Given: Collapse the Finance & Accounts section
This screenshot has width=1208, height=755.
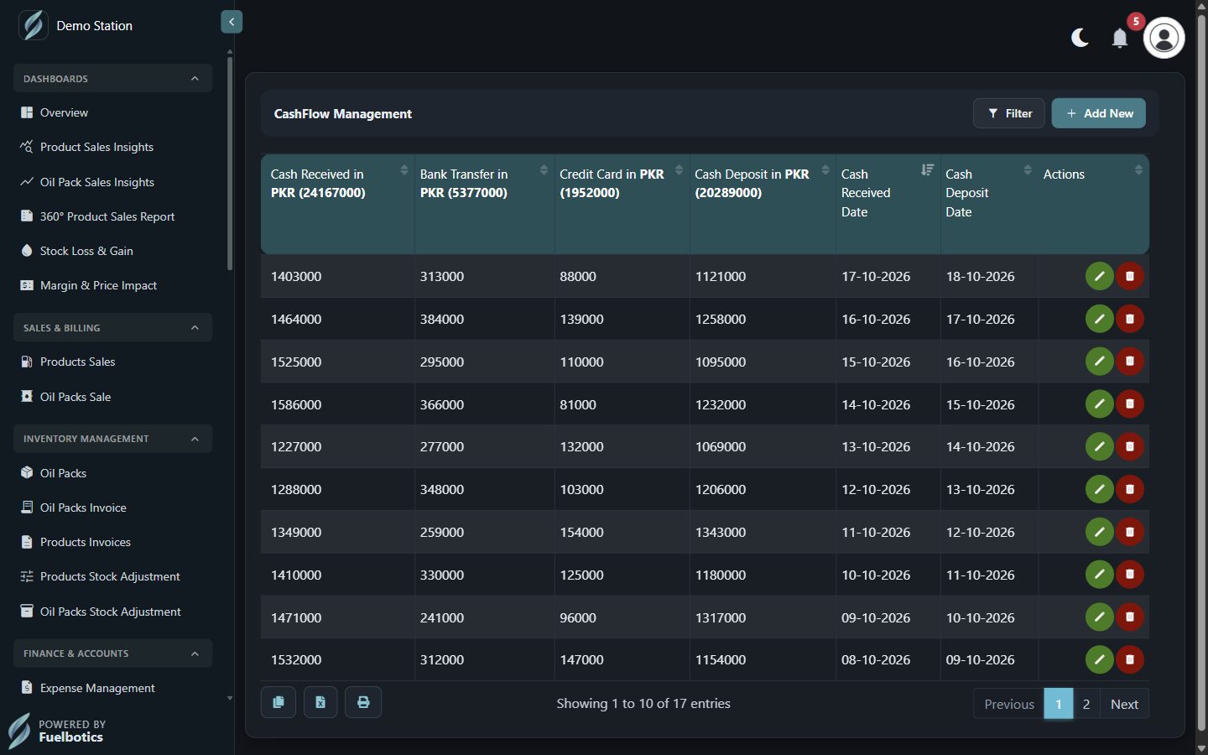Looking at the screenshot, I should pos(112,653).
